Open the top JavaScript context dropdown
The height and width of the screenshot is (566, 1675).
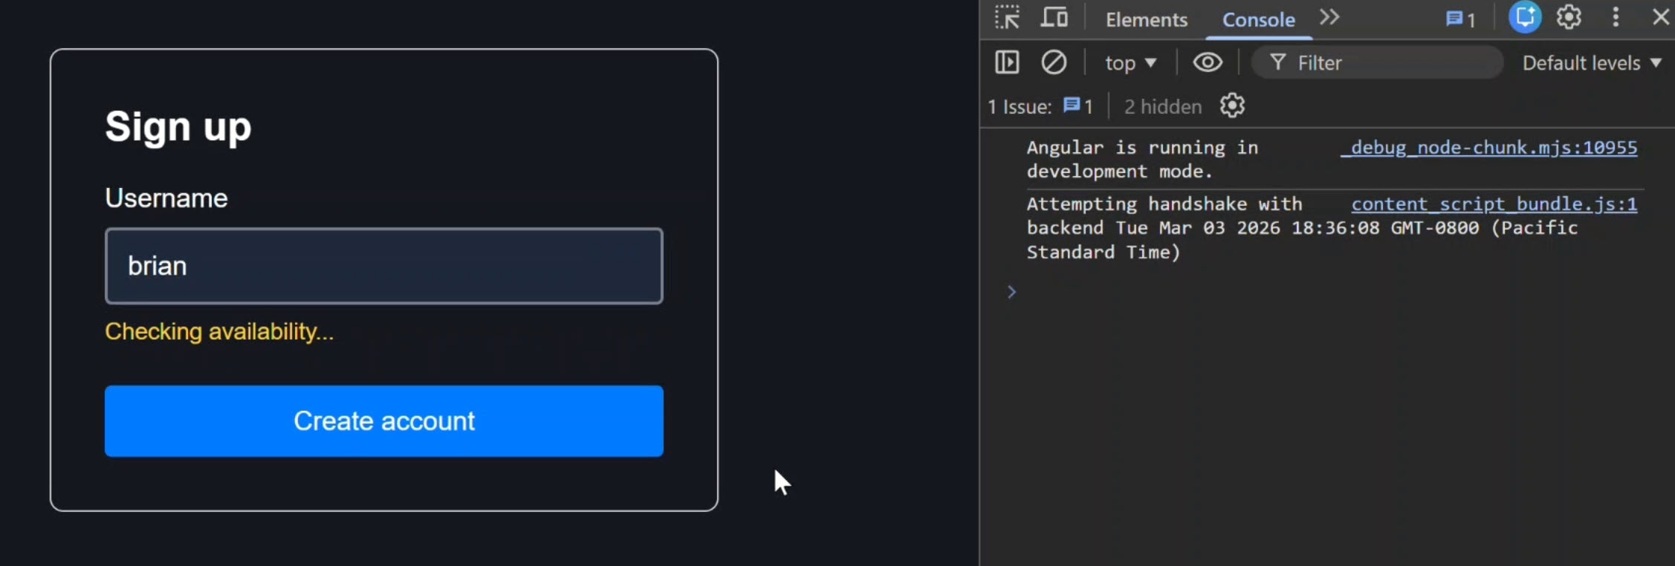point(1130,63)
